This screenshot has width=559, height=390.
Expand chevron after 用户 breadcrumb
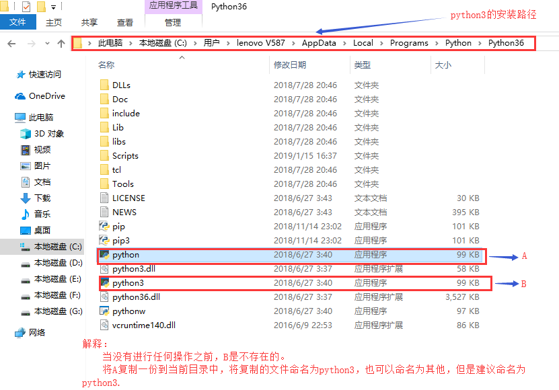[228, 44]
